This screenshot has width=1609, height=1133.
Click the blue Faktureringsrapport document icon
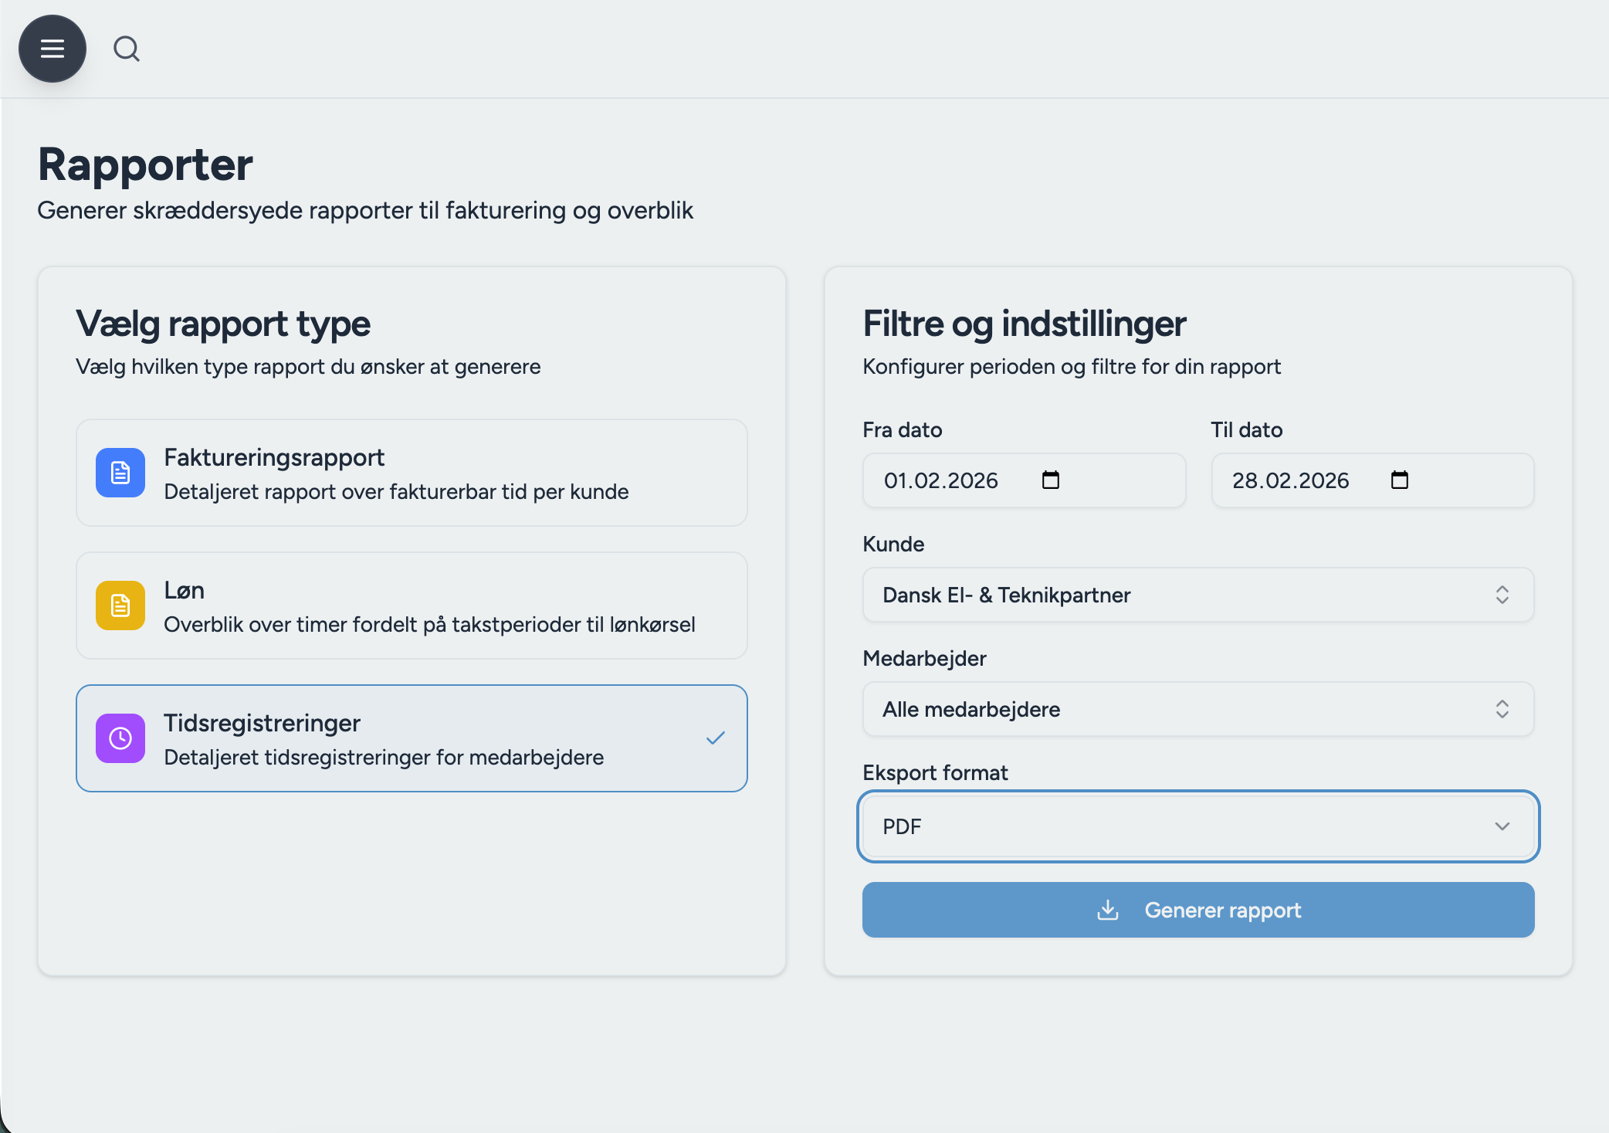point(120,473)
